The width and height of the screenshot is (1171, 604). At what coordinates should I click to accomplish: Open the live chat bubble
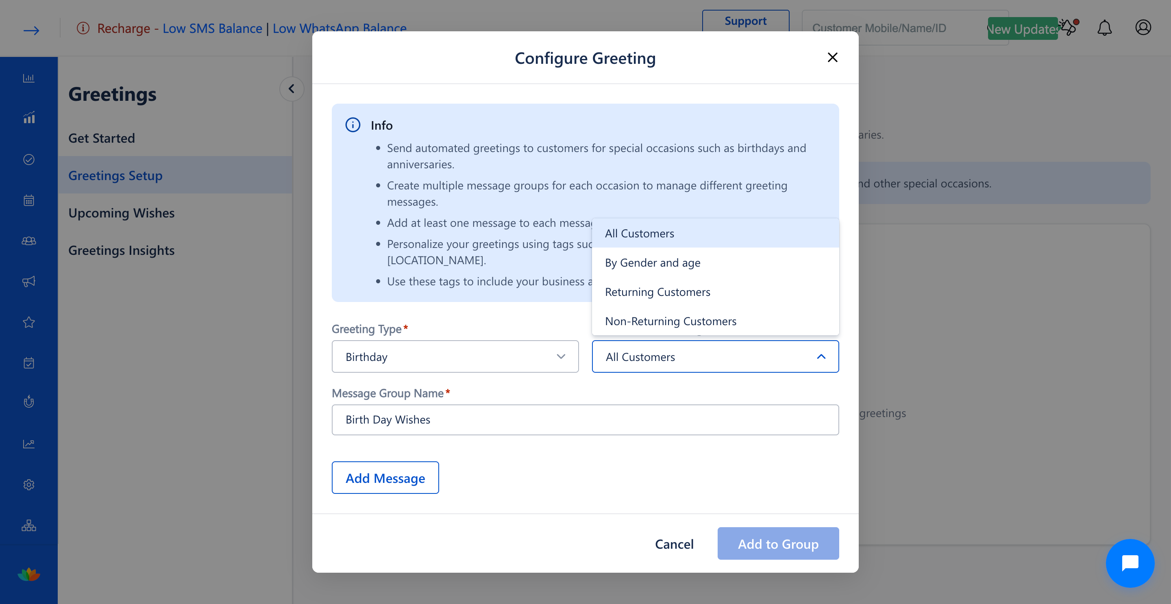coord(1130,563)
